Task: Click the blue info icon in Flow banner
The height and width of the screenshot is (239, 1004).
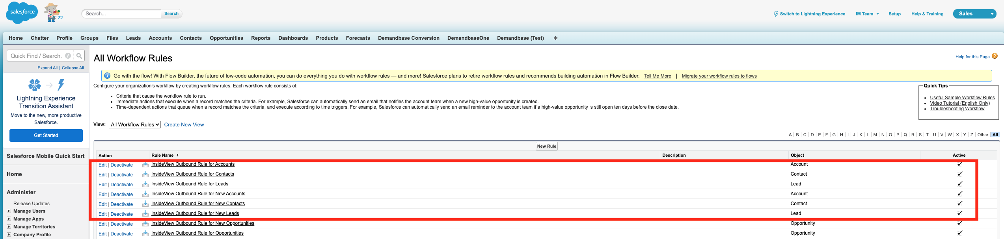Action: [107, 76]
